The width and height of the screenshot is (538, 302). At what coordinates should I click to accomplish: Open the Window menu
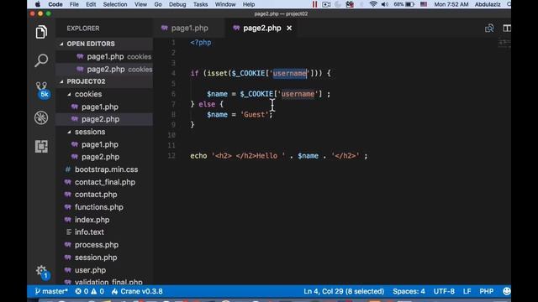tap(225, 4)
